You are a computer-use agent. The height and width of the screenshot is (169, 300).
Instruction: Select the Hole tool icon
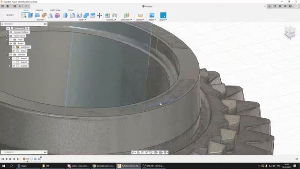(44, 15)
